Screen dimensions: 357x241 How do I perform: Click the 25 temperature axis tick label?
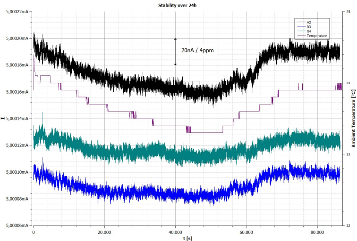[348, 12]
